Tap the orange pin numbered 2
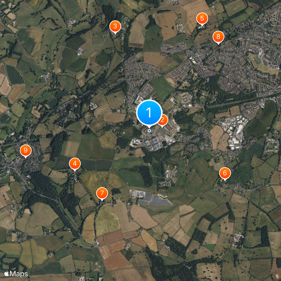This screenshot has width=281, height=281. 163,121
